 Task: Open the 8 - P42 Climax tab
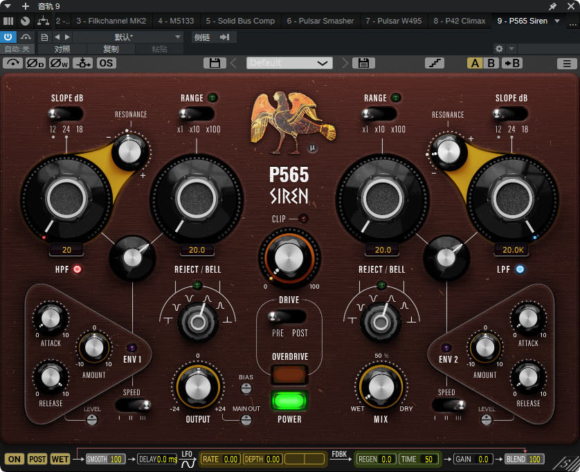point(460,21)
